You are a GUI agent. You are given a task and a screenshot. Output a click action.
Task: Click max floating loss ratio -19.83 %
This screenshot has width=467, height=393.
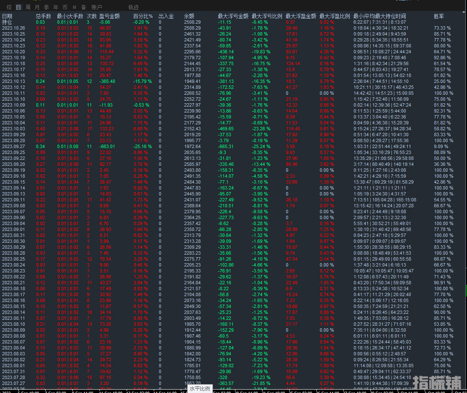261,52
